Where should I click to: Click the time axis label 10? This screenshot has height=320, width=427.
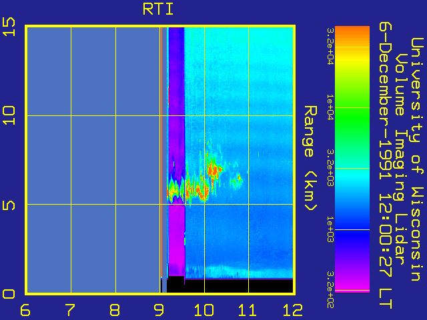point(203,310)
